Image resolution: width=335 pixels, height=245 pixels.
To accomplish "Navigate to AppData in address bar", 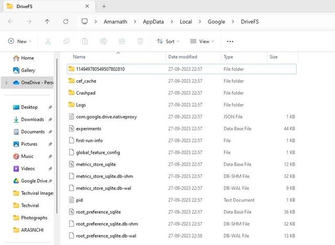I will pyautogui.click(x=153, y=21).
